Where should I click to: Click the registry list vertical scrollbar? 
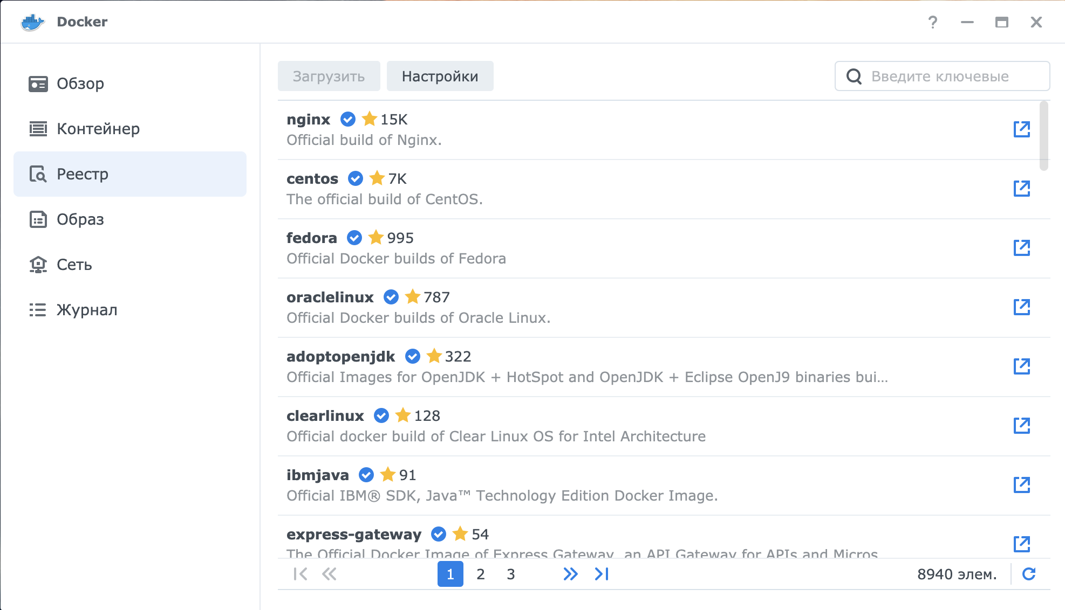point(1044,136)
